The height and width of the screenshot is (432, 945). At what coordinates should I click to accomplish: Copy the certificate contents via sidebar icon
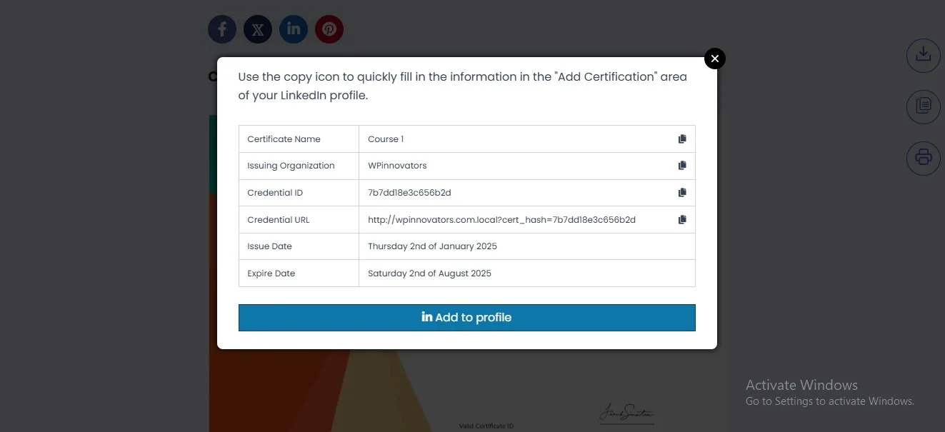[923, 106]
